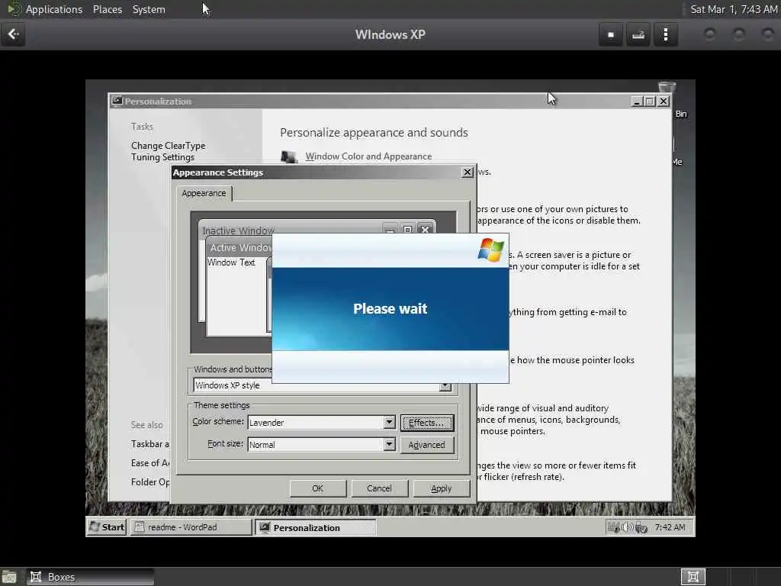
Task: Minimize the Personalization window
Action: pyautogui.click(x=637, y=101)
